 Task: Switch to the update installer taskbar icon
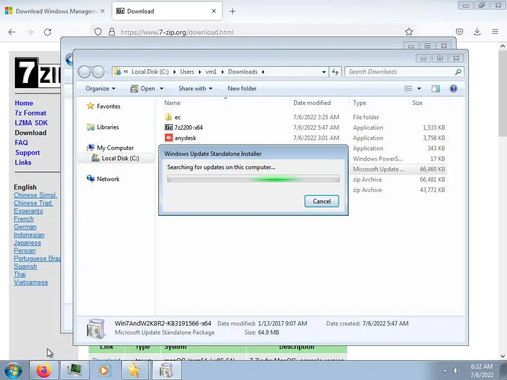tap(166, 370)
